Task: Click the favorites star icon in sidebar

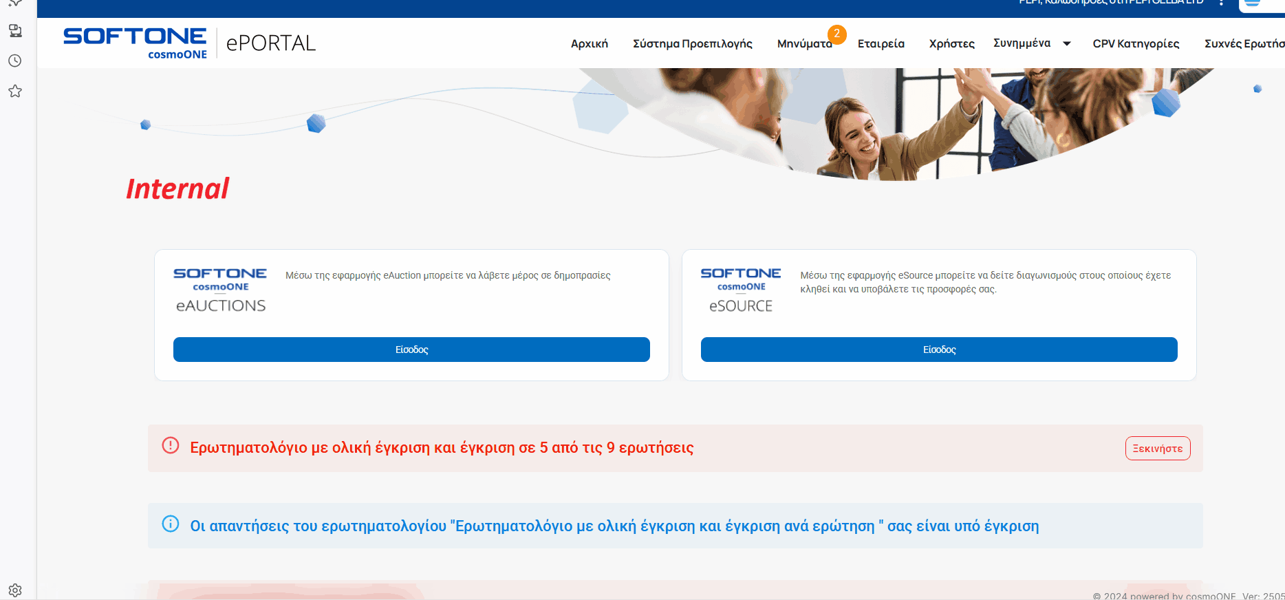Action: click(x=15, y=91)
